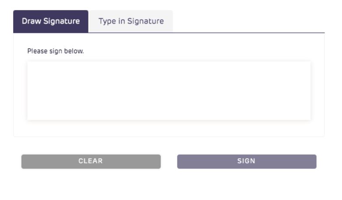Confirm signing by clicking SIGN
Screen dimensions: 342x200
[x=247, y=161]
